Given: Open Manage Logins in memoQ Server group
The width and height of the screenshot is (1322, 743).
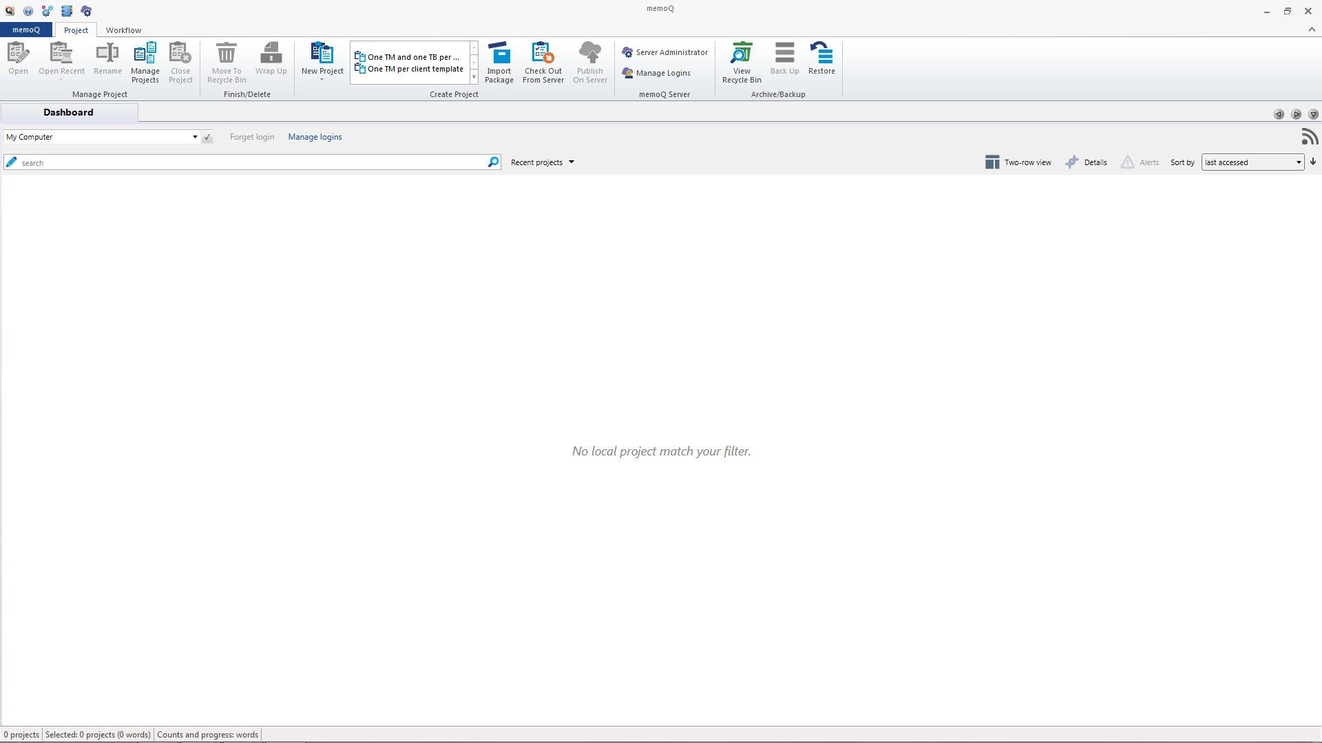Looking at the screenshot, I should coord(656,73).
